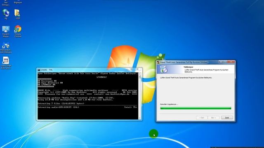Click the 'Total: 75%' console text
This screenshot has width=264, height=148.
[x=130, y=107]
